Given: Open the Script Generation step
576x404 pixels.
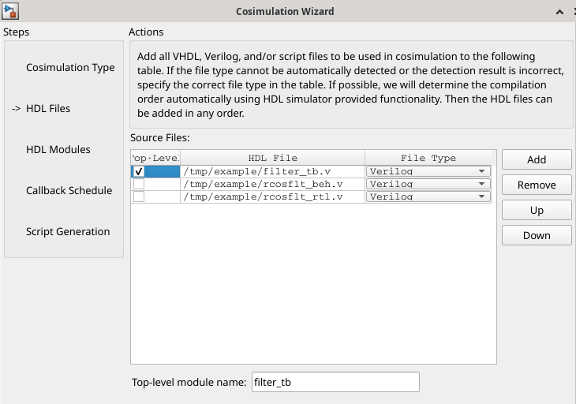Looking at the screenshot, I should tap(68, 232).
